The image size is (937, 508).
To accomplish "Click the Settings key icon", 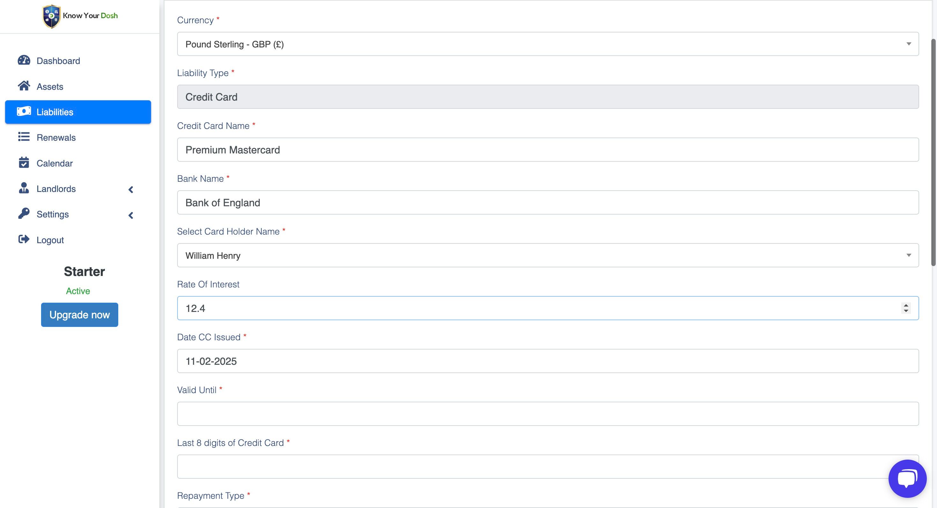I will click(24, 214).
